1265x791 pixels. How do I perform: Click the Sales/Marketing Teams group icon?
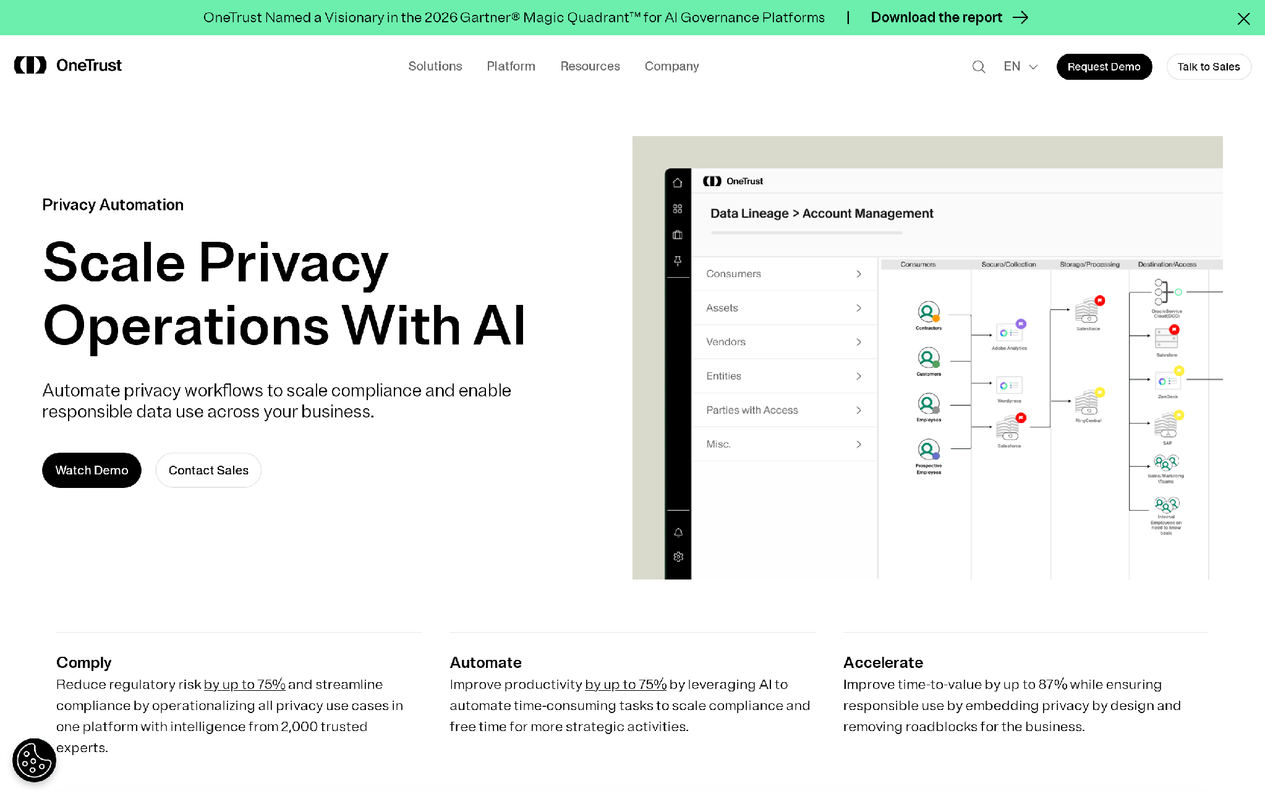click(1166, 463)
